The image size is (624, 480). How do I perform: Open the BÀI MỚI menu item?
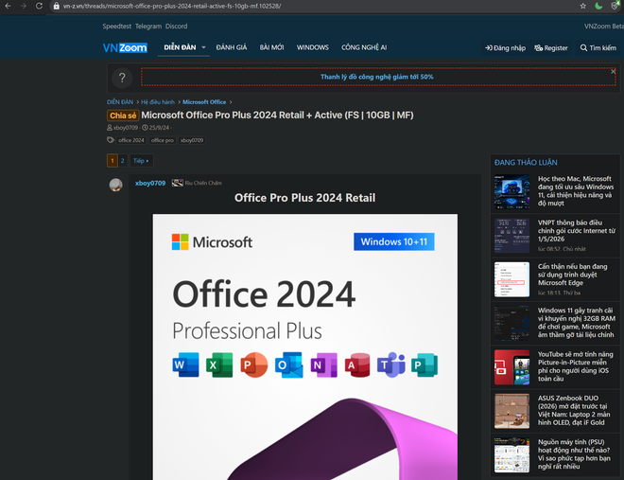[x=271, y=47]
